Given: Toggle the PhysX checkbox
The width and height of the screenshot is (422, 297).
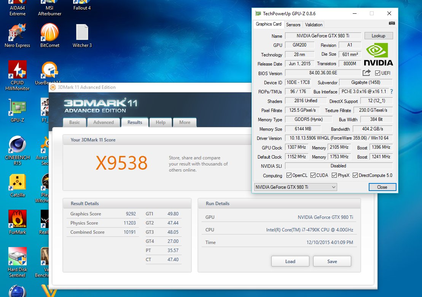Looking at the screenshot, I should (x=334, y=175).
